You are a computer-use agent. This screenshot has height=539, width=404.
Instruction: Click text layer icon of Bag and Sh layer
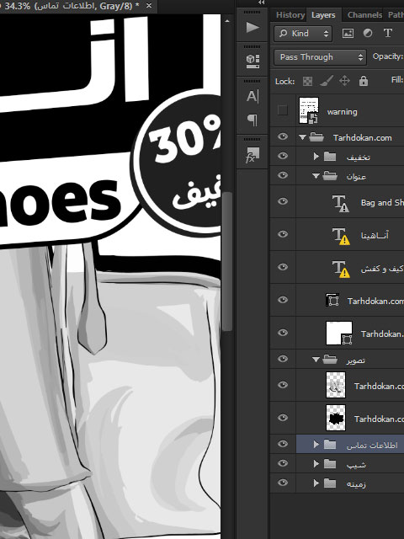[x=340, y=203]
